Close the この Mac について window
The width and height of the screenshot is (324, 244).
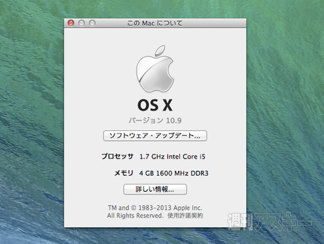[71, 23]
